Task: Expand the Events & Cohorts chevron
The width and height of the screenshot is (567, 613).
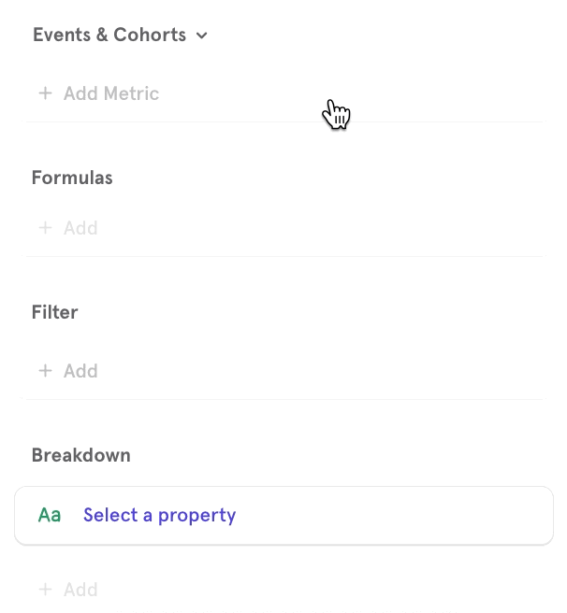Action: click(202, 36)
